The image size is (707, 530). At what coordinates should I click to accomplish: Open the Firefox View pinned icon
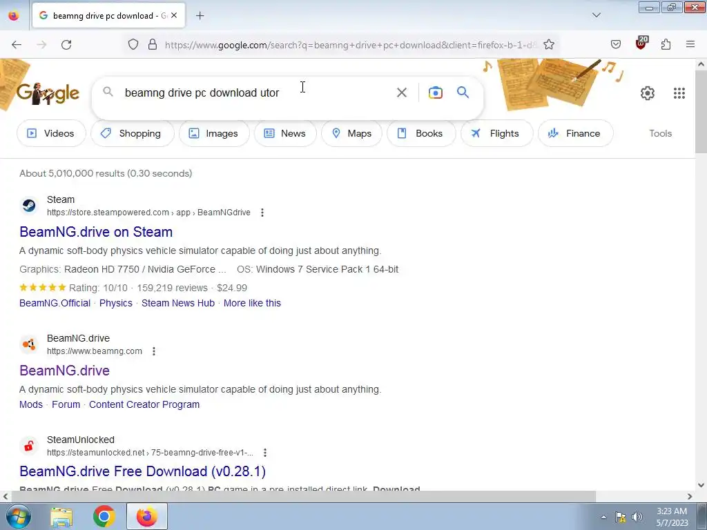click(x=14, y=16)
